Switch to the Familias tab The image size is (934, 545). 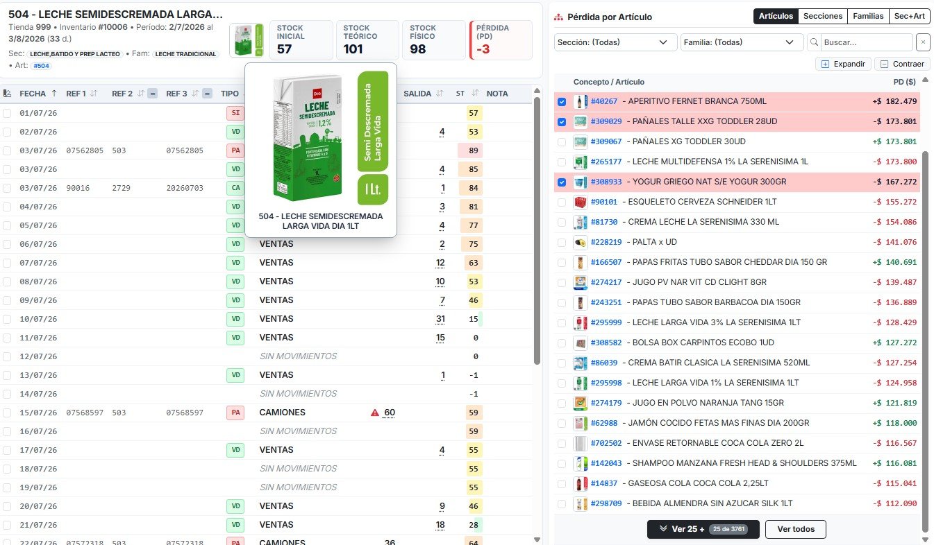click(x=868, y=16)
